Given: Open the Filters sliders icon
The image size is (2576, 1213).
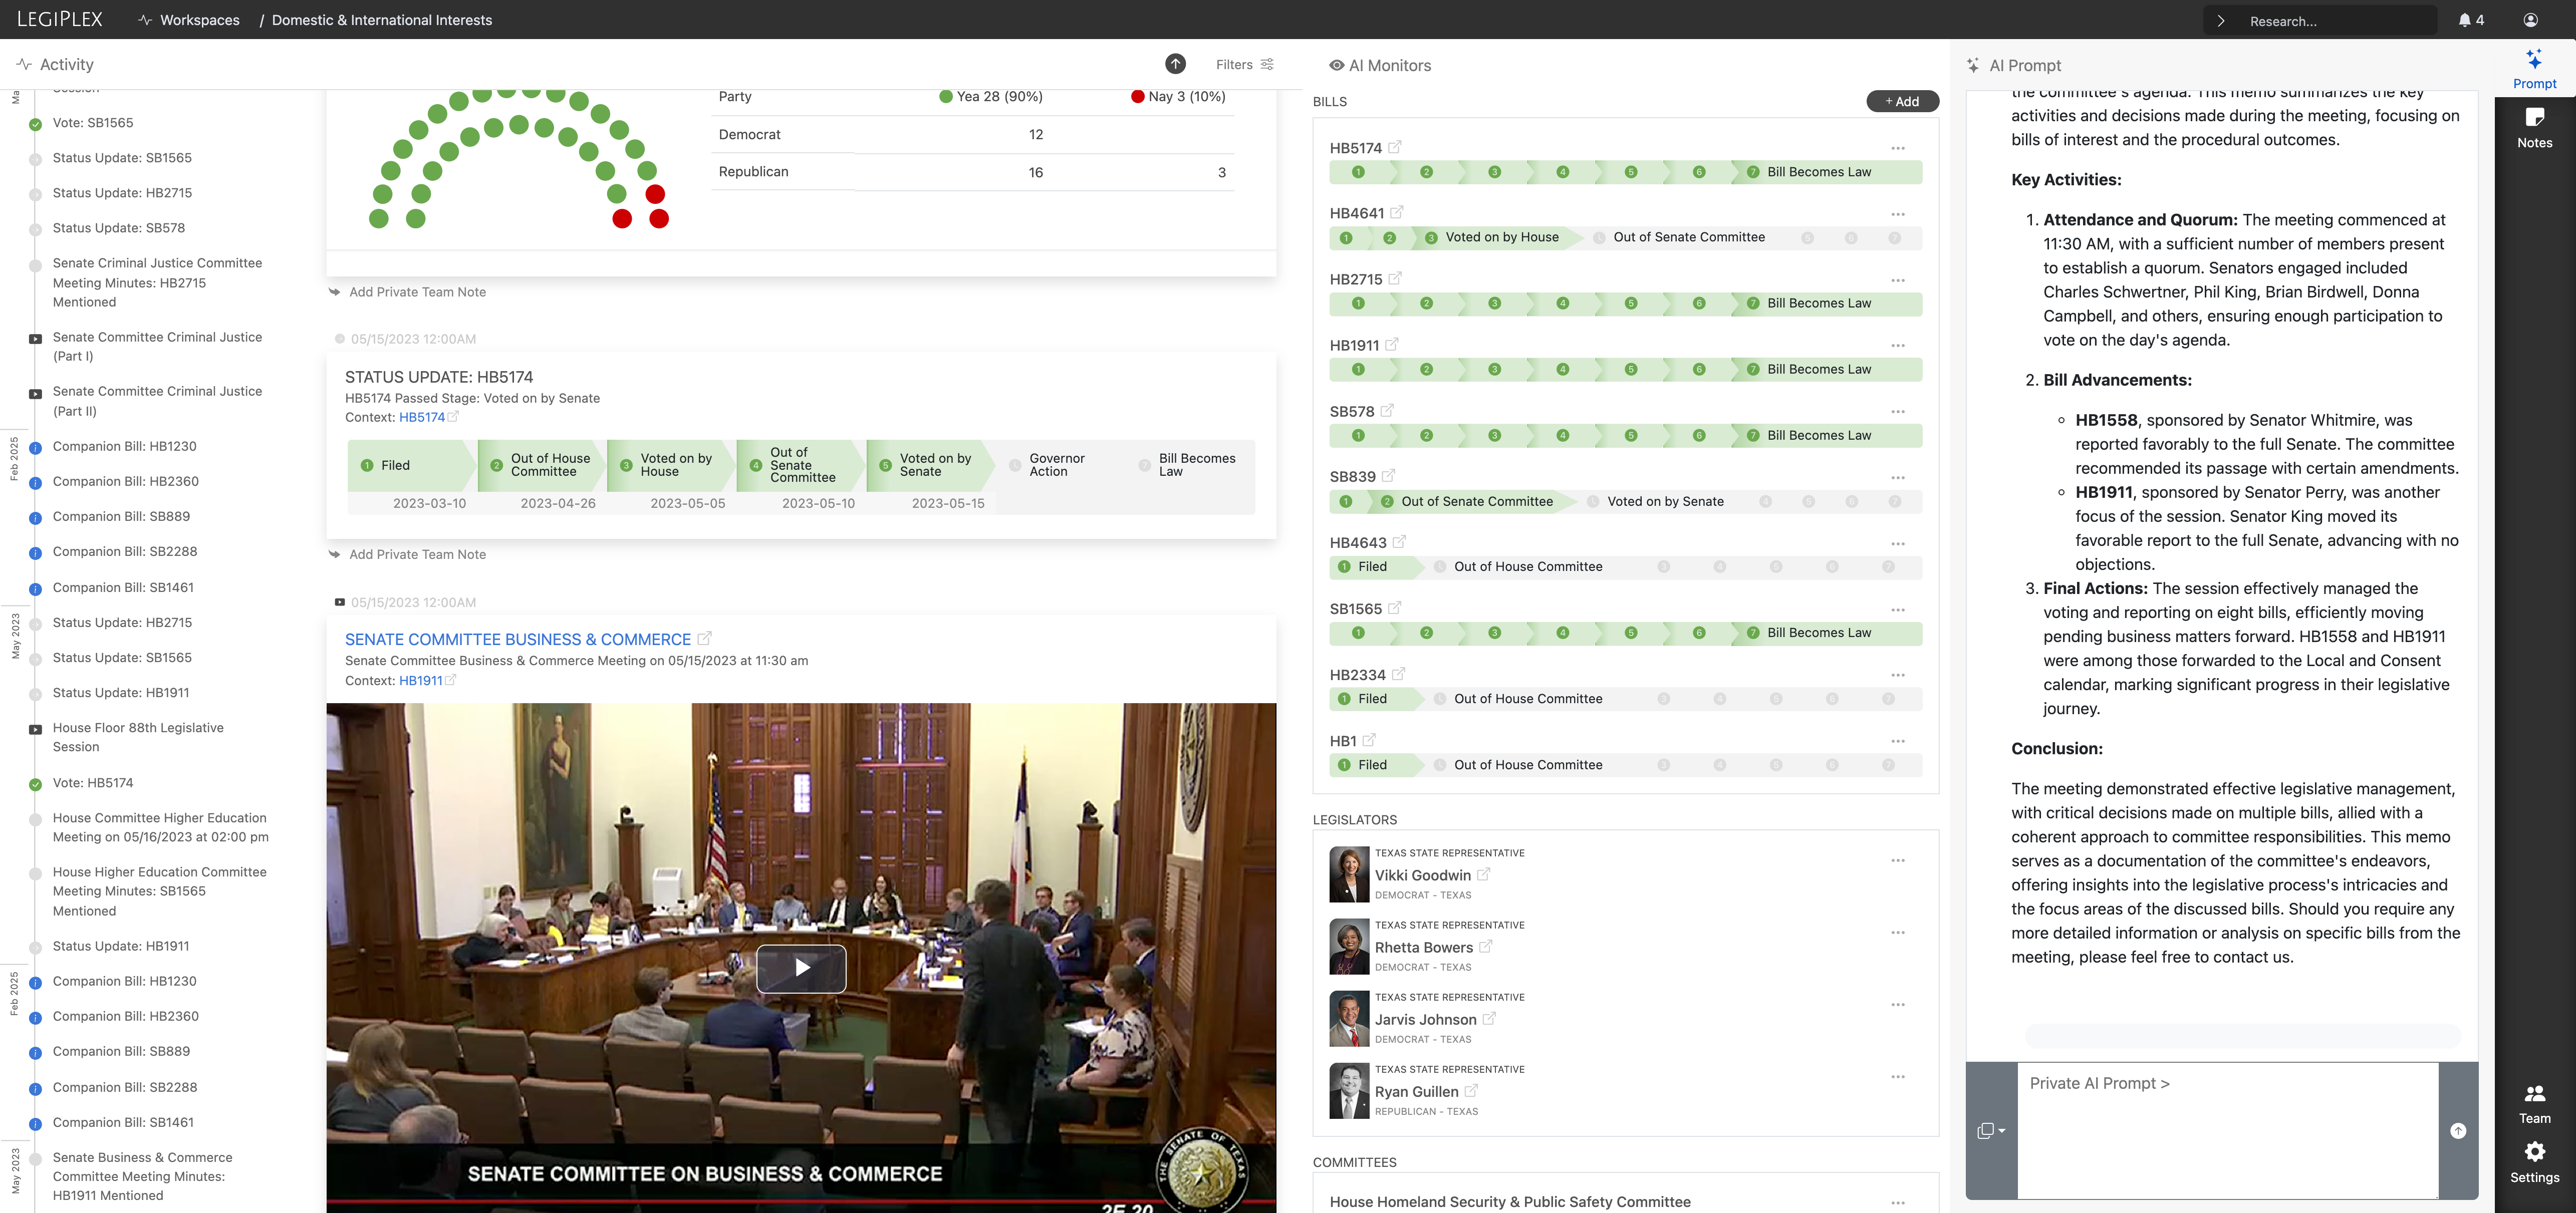Looking at the screenshot, I should click(x=1267, y=64).
